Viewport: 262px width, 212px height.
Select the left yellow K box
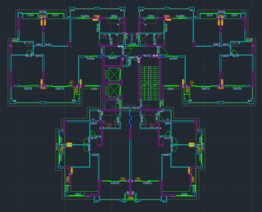[122, 179]
